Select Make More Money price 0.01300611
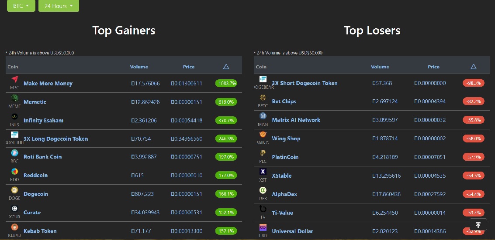 tap(187, 83)
